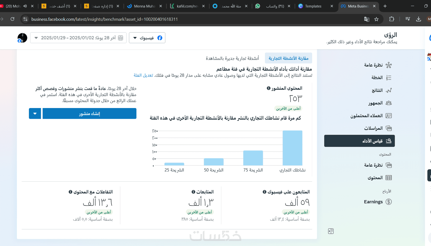
Task: Click info icon beside المتابعون على فيسبوك
Action: 264,192
